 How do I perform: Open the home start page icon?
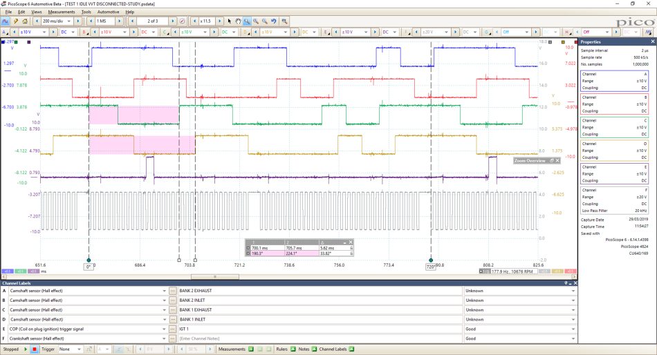pos(25,21)
